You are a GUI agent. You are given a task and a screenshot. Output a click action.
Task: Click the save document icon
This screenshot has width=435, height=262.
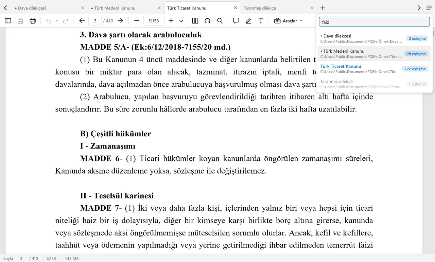[x=20, y=21]
